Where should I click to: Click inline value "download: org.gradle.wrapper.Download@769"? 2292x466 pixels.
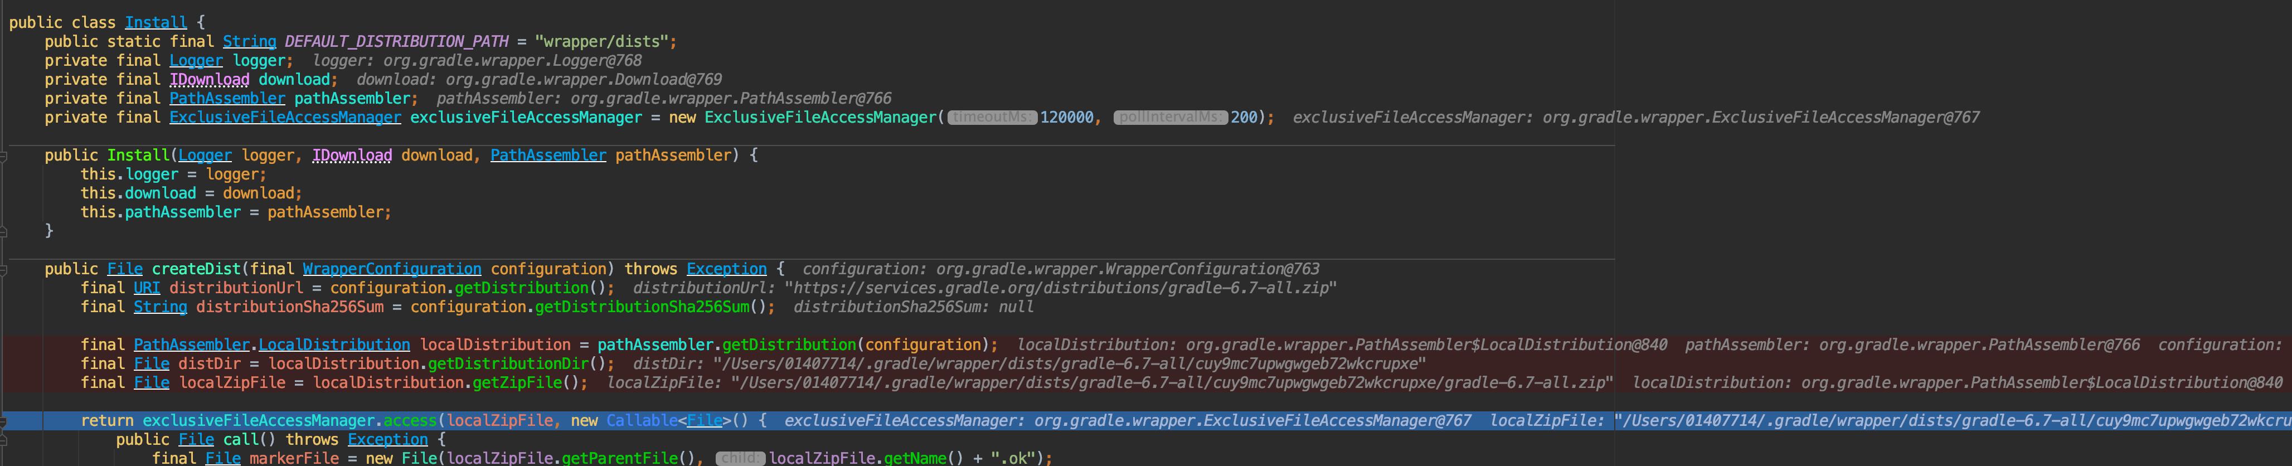click(x=539, y=79)
